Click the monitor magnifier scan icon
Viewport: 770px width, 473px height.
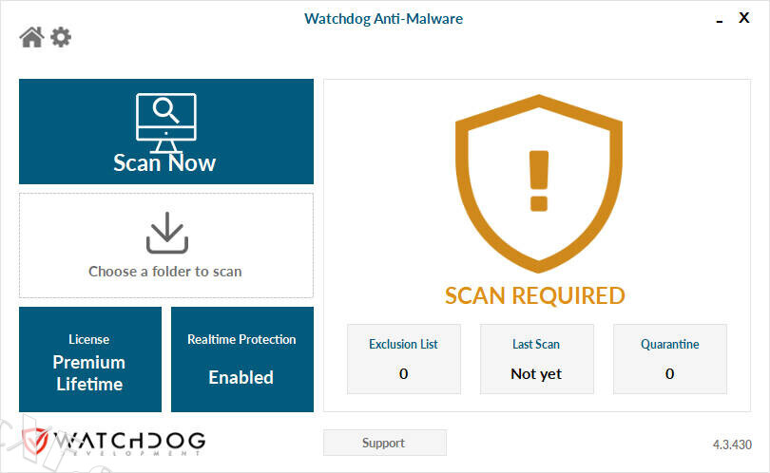pyautogui.click(x=166, y=121)
